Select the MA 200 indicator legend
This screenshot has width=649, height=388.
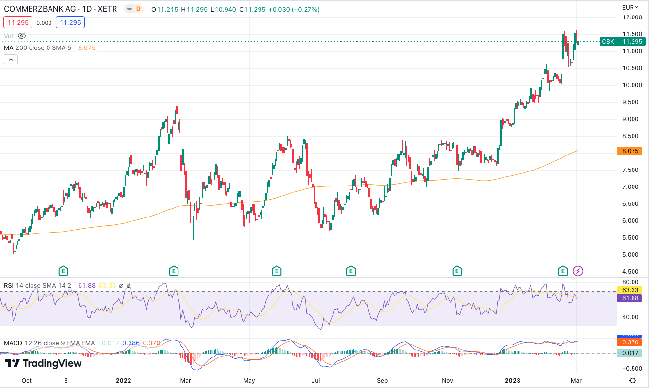click(x=37, y=48)
